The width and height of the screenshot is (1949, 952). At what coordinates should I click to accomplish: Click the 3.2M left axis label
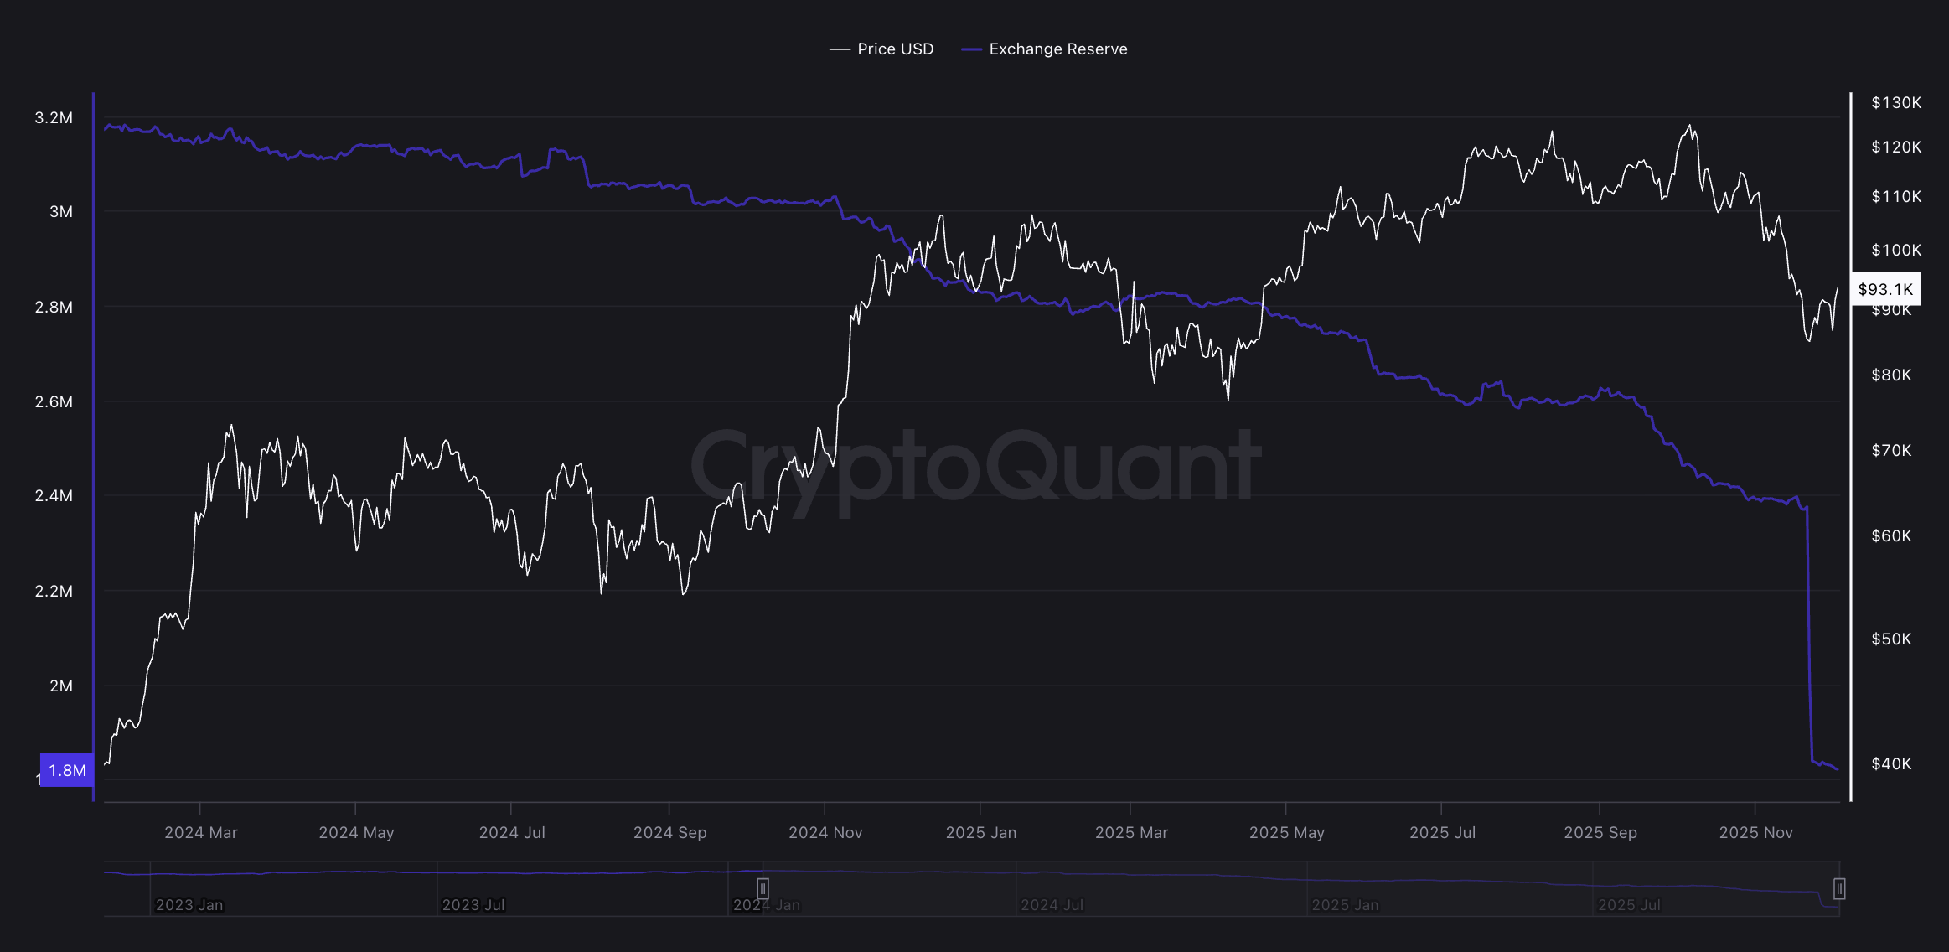(54, 117)
